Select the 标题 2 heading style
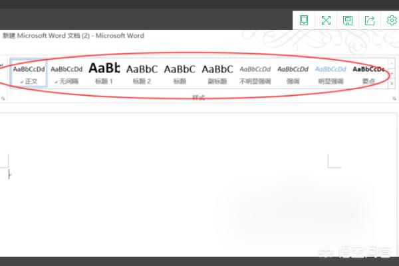 [x=142, y=73]
